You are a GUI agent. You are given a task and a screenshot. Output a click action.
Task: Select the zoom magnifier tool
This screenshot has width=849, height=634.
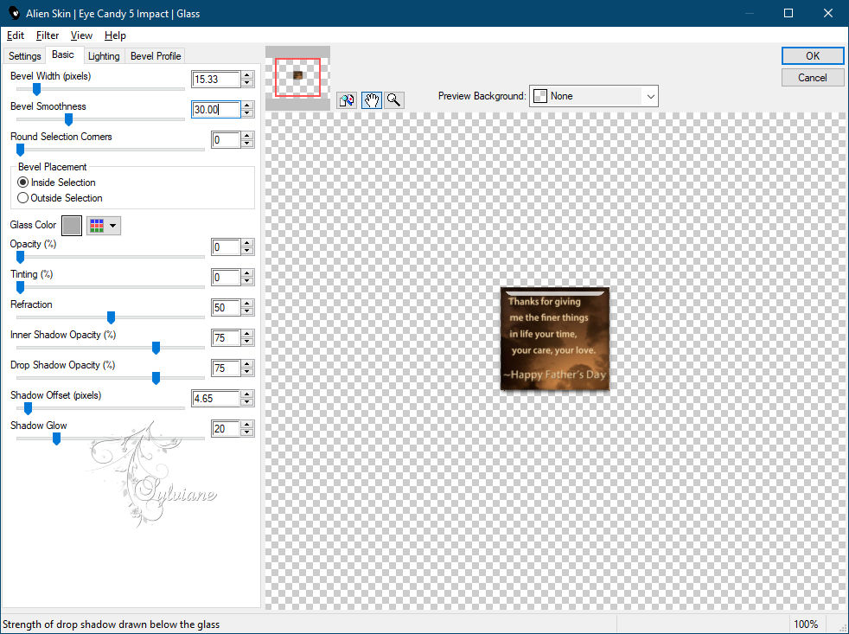click(x=394, y=100)
